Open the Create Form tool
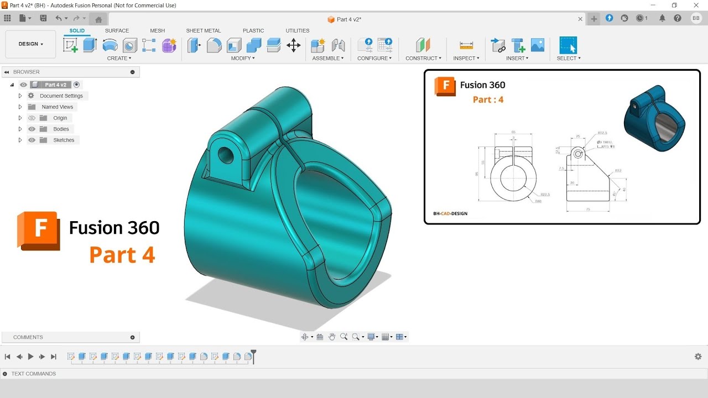This screenshot has height=398, width=708. (x=169, y=45)
